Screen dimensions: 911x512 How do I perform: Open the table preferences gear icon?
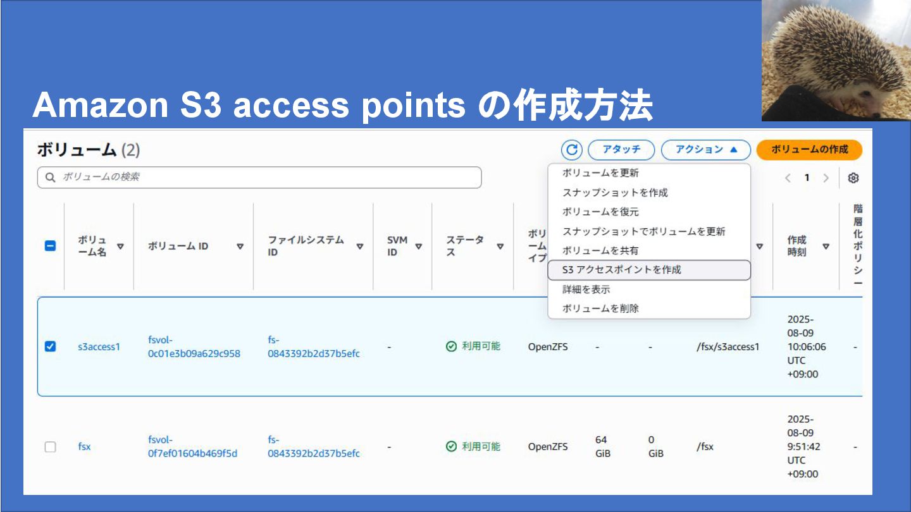[x=853, y=178]
